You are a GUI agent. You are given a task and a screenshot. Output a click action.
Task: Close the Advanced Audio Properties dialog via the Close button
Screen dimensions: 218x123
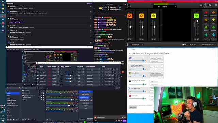pos(117,88)
